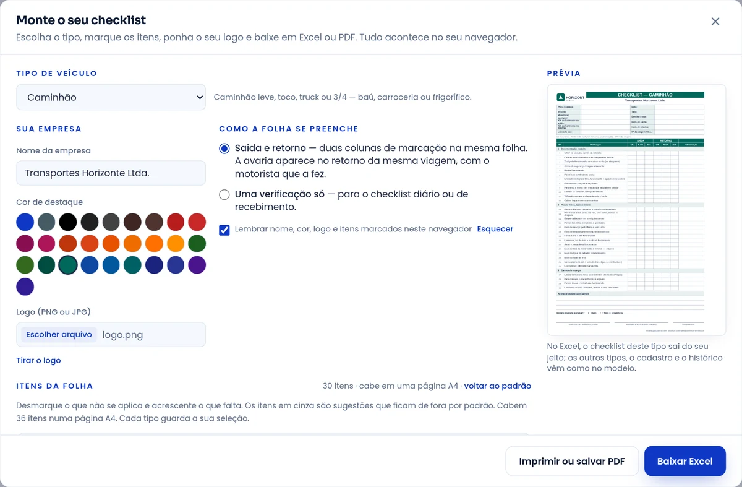Choose the burgundy wine color swatch
Viewport: 742px width, 487px height.
point(25,244)
